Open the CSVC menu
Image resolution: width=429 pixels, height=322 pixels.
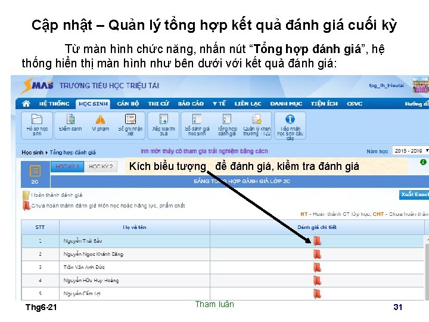(x=355, y=104)
